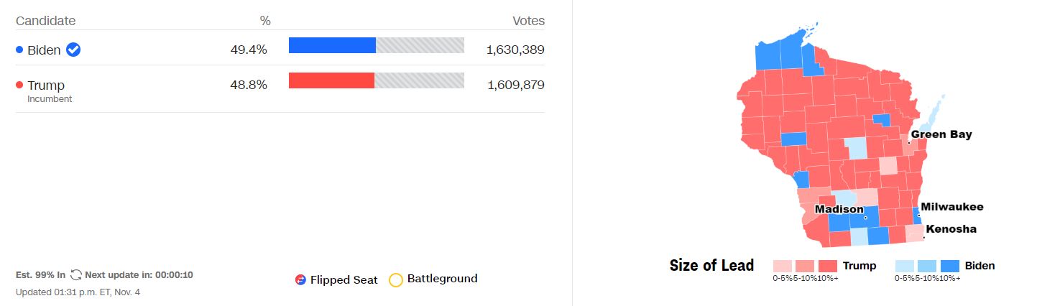Viewport: 1037px width, 306px height.
Task: Click the blue dot beside Biden
Action: [19, 50]
